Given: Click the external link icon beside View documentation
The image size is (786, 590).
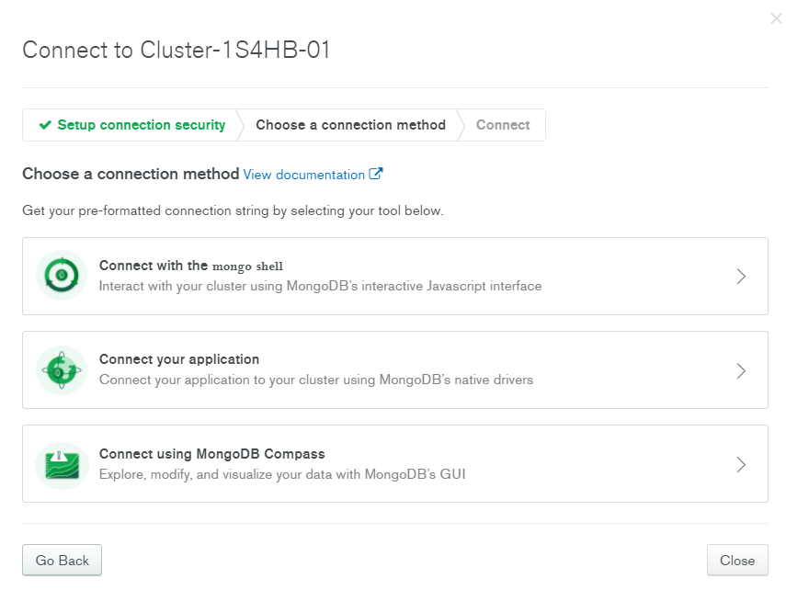Looking at the screenshot, I should (375, 174).
